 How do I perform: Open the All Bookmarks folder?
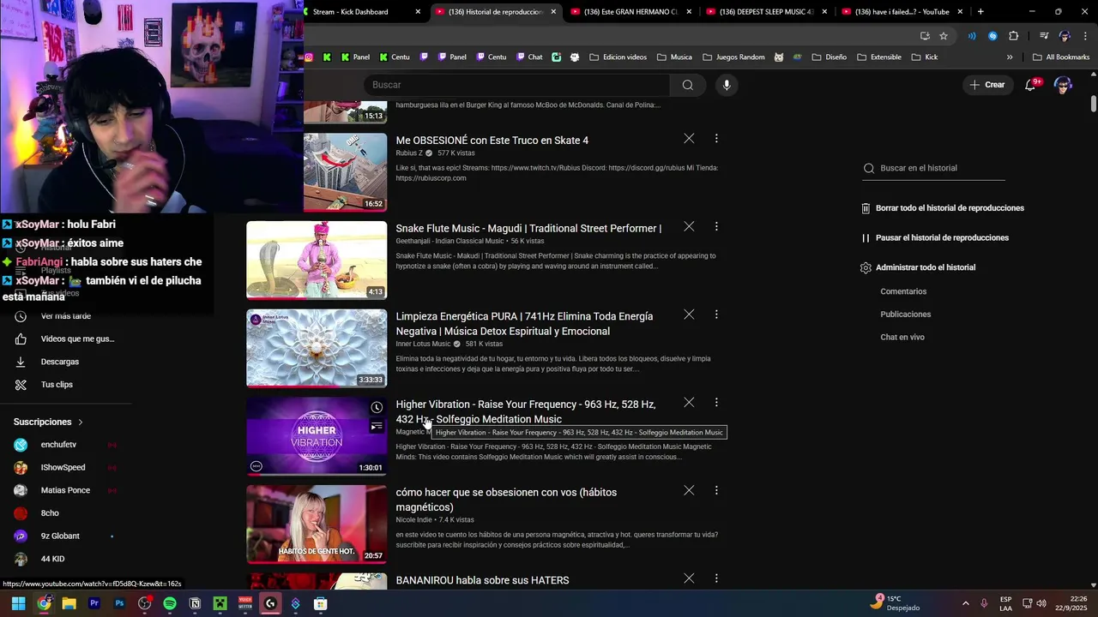pyautogui.click(x=1061, y=57)
